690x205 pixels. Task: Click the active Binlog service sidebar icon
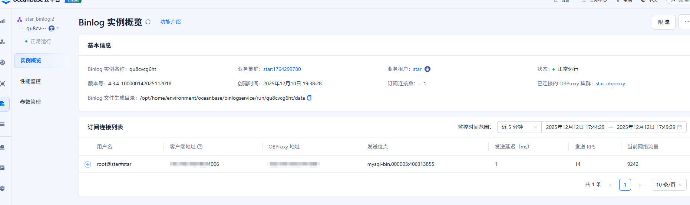3,104
